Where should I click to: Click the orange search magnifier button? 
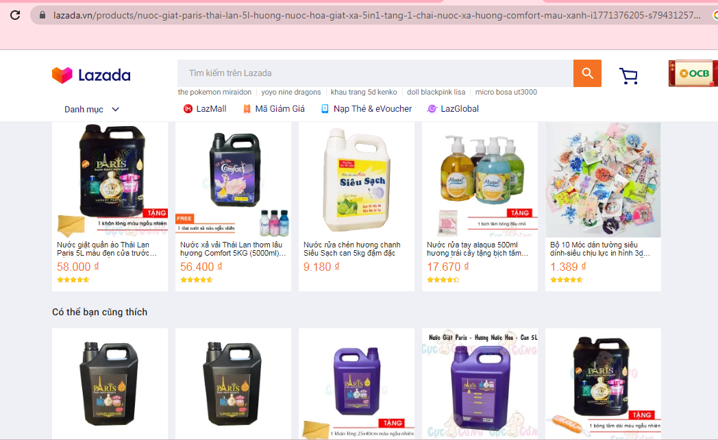coord(587,73)
